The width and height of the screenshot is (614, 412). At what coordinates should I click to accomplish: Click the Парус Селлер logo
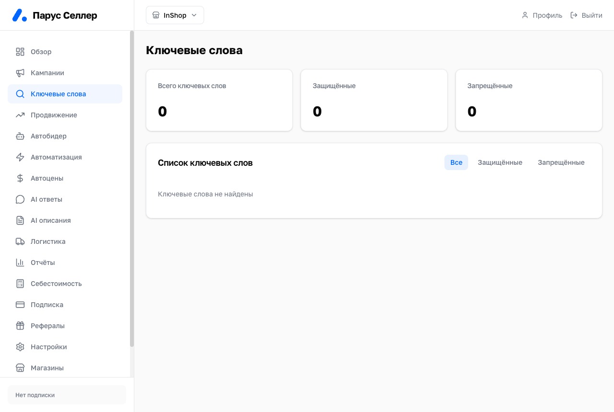click(55, 15)
